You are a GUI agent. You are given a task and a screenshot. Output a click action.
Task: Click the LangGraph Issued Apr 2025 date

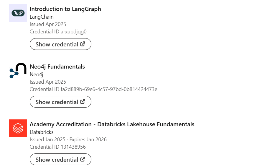(x=48, y=24)
